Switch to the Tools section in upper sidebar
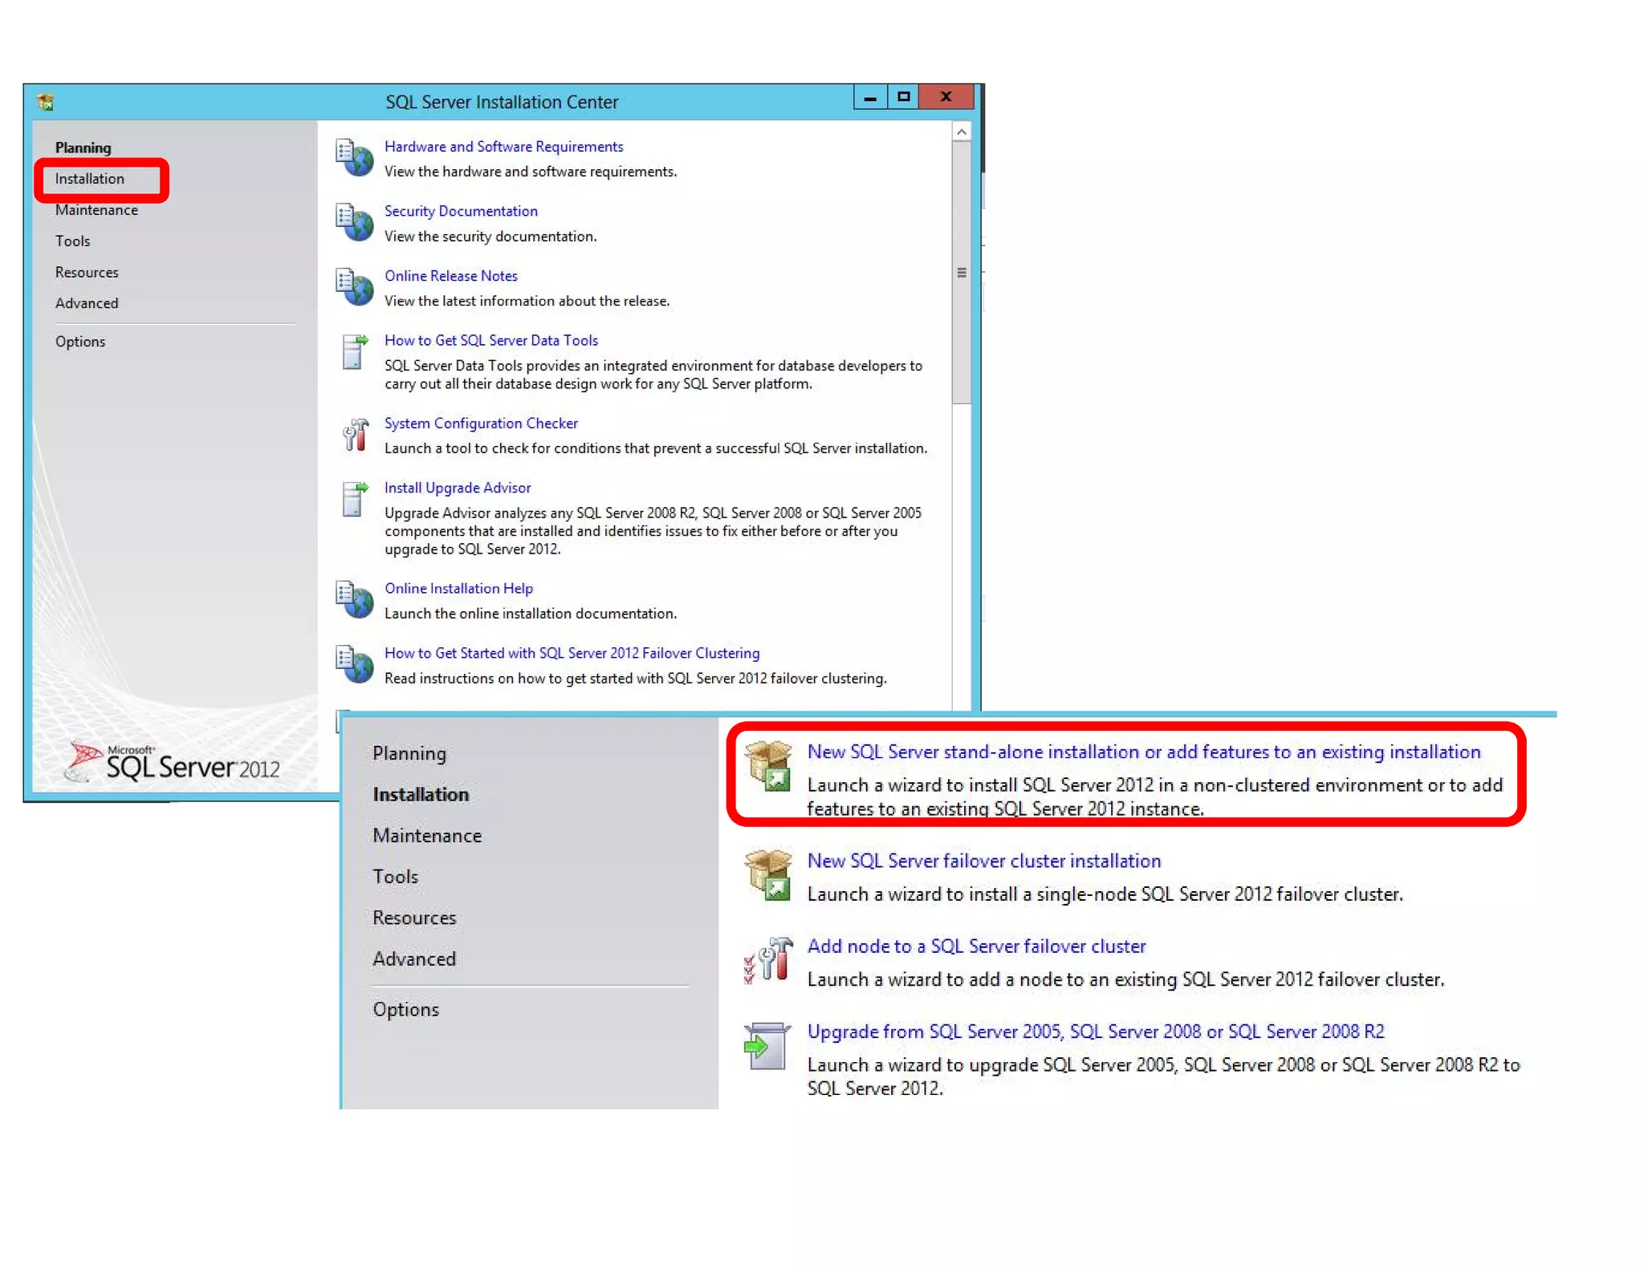 [x=72, y=241]
